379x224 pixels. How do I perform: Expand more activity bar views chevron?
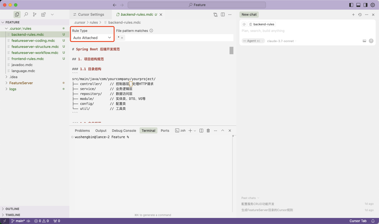coord(52,14)
